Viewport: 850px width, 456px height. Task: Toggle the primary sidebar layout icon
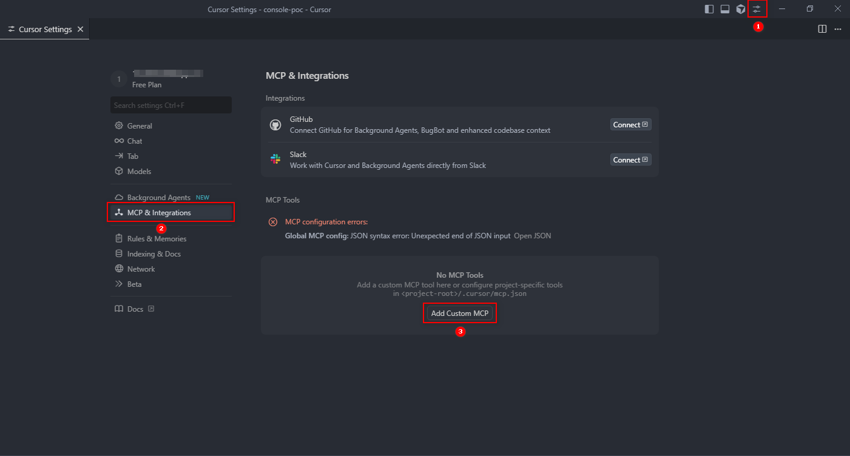tap(709, 9)
